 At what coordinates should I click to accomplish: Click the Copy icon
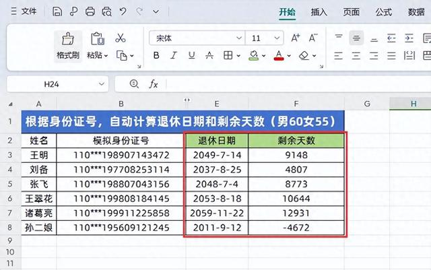click(x=121, y=55)
